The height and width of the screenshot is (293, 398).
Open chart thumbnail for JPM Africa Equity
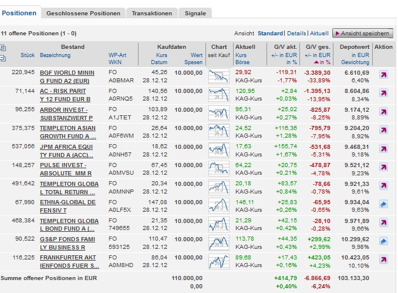coord(219,150)
